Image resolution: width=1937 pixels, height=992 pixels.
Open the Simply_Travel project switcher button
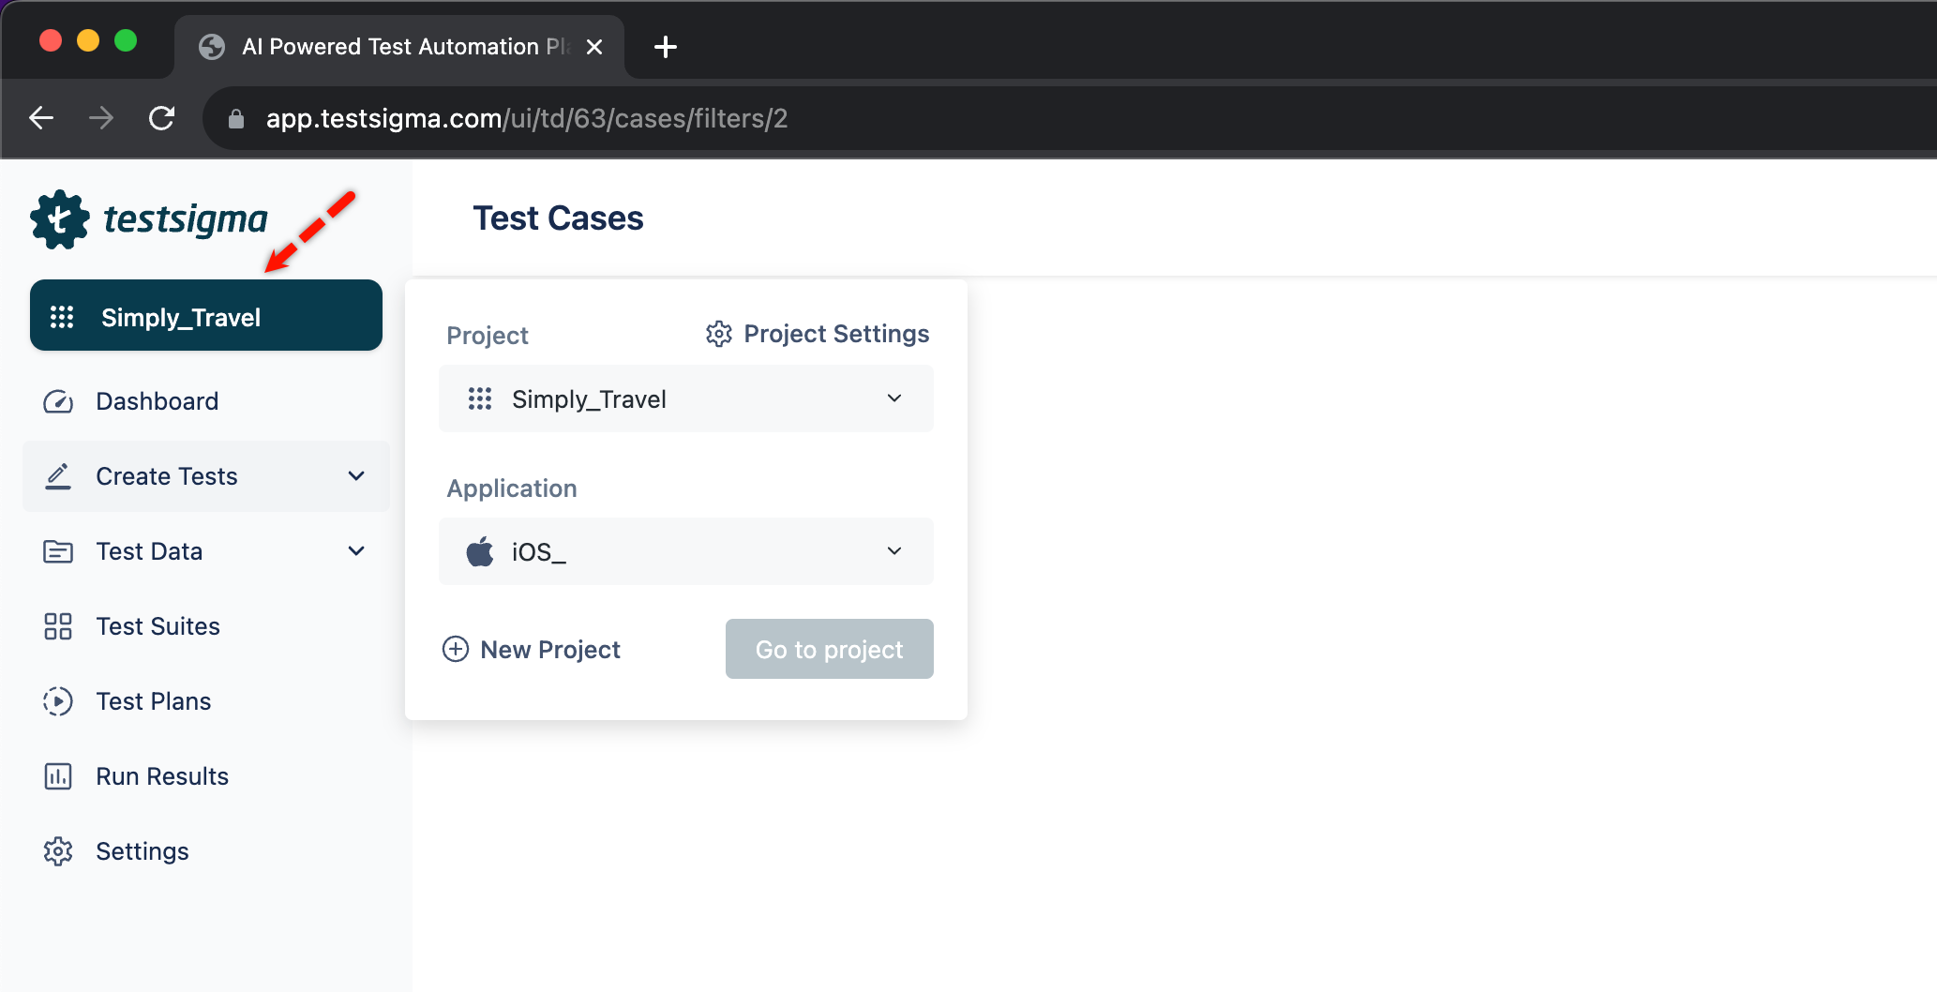(206, 315)
